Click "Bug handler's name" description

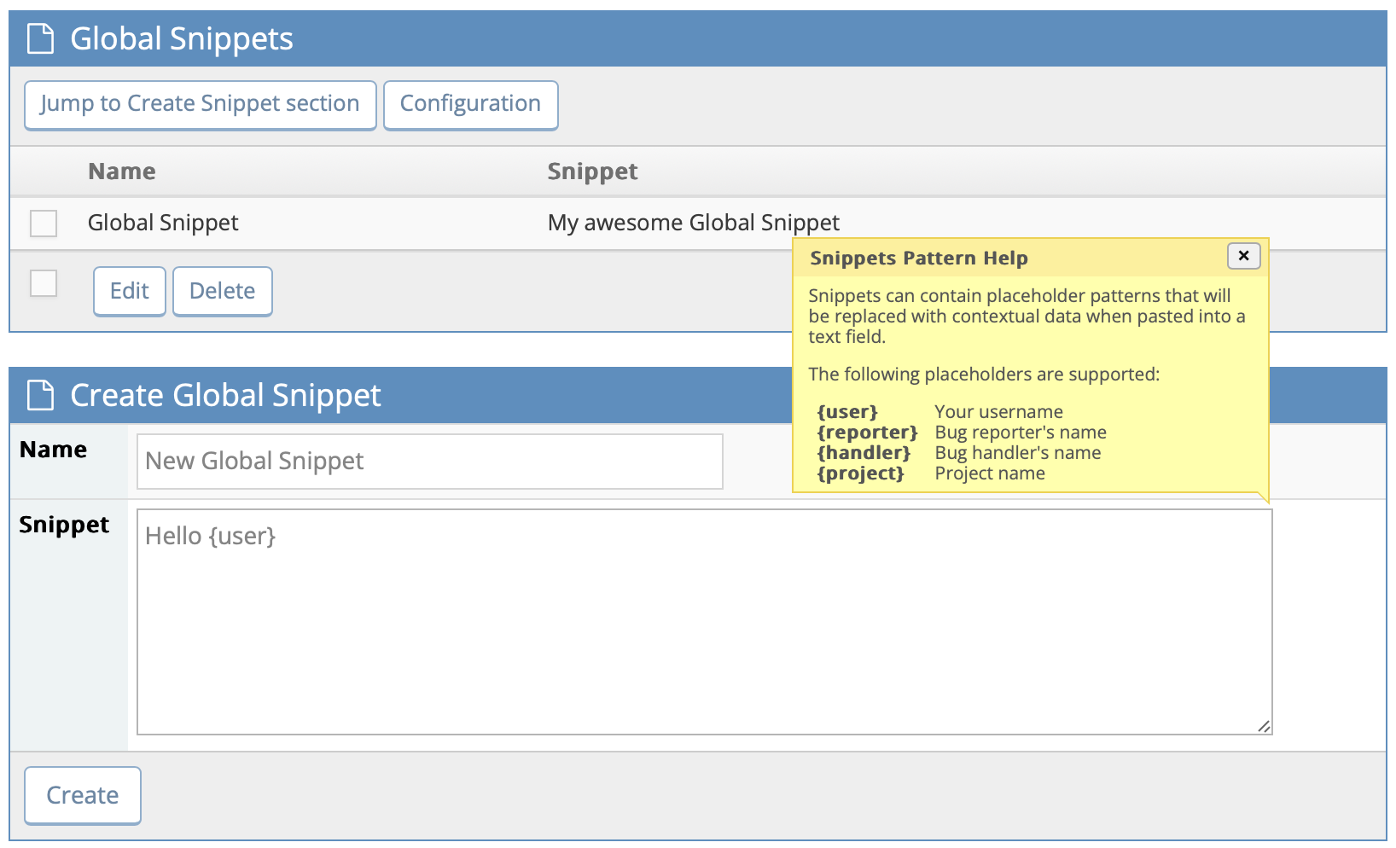(x=1018, y=453)
